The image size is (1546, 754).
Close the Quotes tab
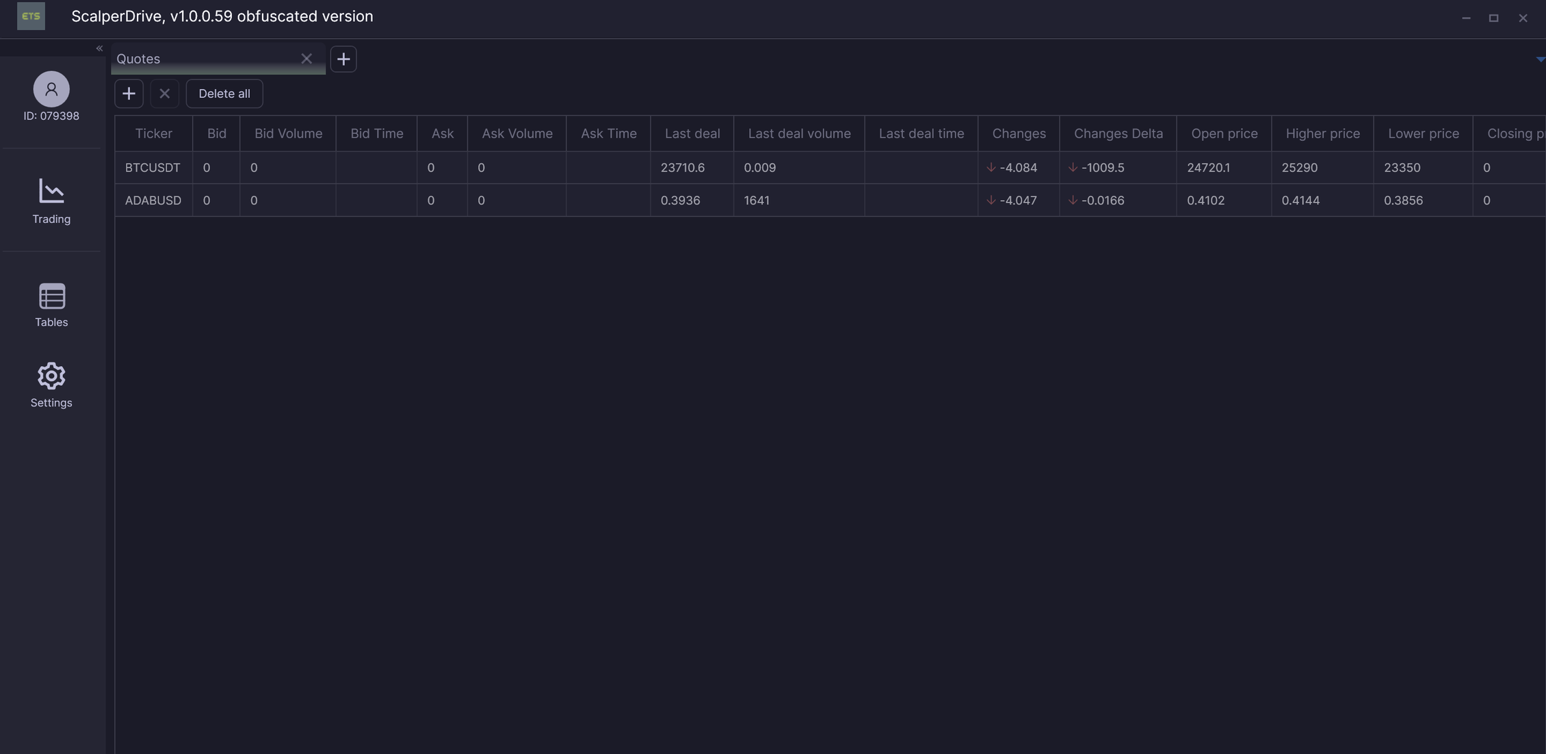306,59
